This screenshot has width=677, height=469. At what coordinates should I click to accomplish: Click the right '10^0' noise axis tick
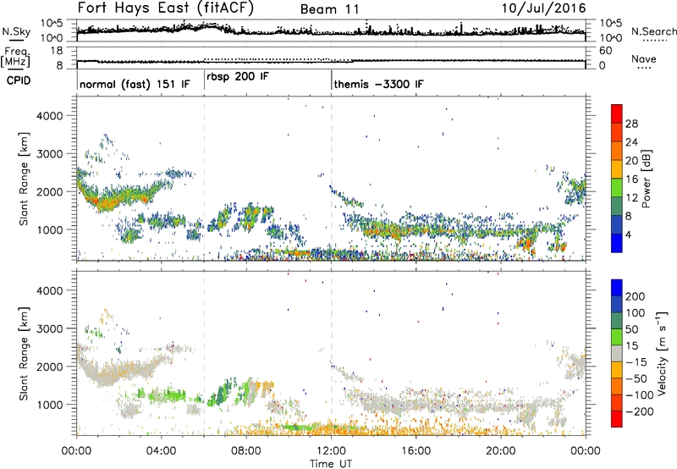coord(610,37)
